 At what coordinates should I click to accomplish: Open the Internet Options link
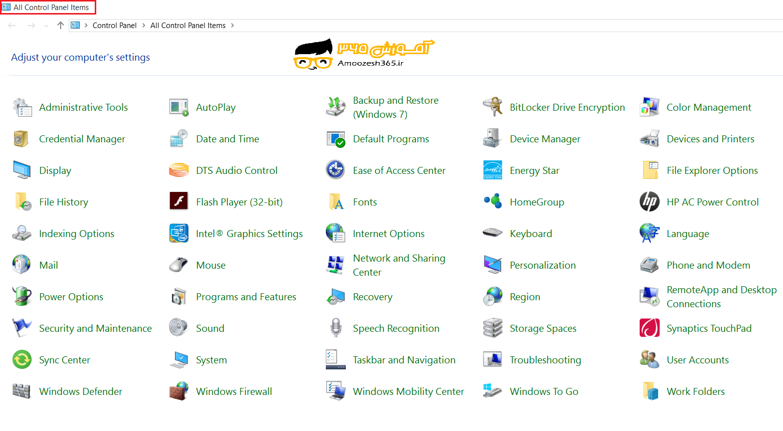point(388,234)
